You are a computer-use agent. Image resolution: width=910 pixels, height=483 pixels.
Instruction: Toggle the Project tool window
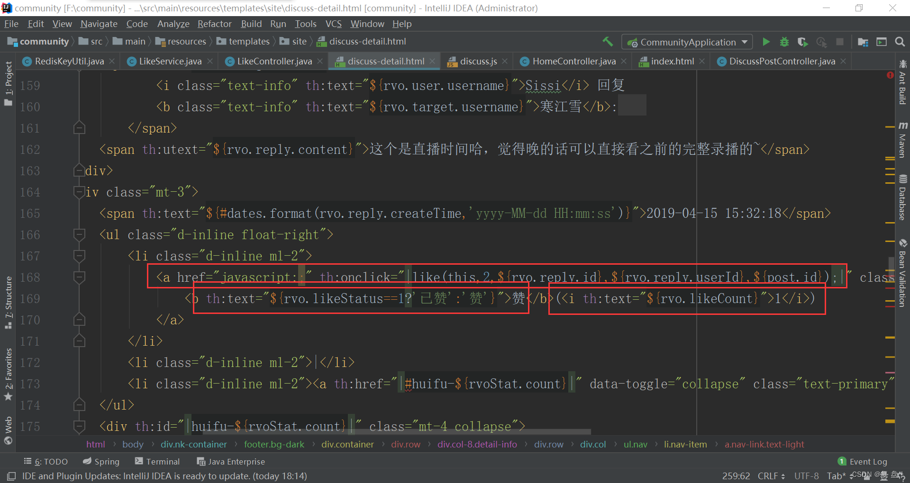point(8,84)
